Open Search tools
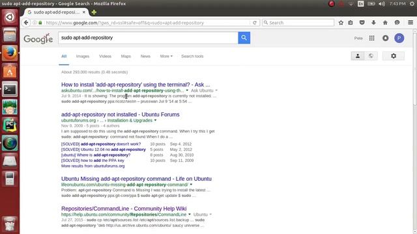The height and width of the screenshot is (234, 417). [192, 57]
